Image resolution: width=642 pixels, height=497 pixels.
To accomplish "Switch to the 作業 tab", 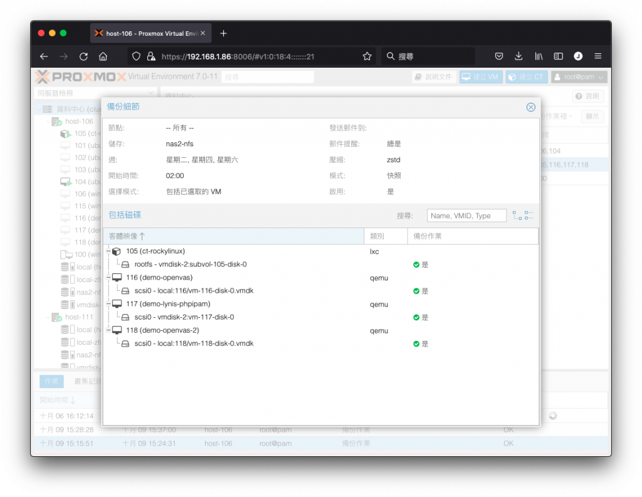I will tap(51, 381).
